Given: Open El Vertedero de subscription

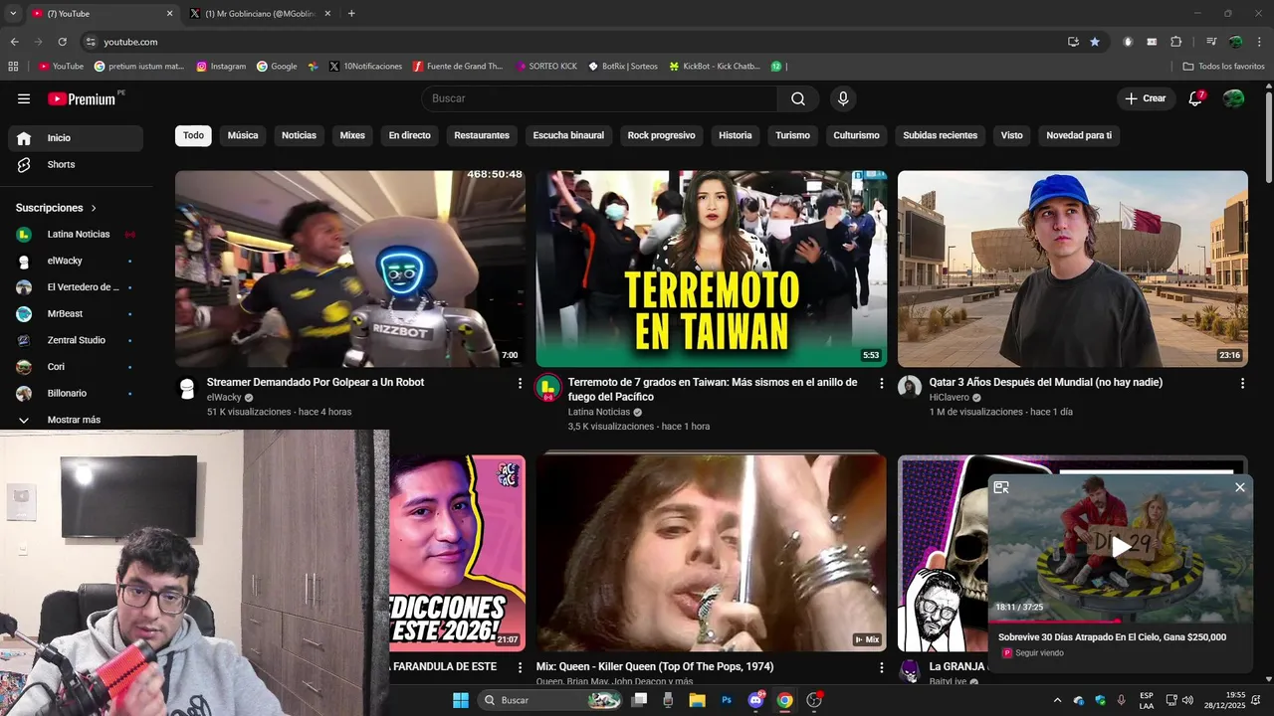Looking at the screenshot, I should pyautogui.click(x=76, y=287).
